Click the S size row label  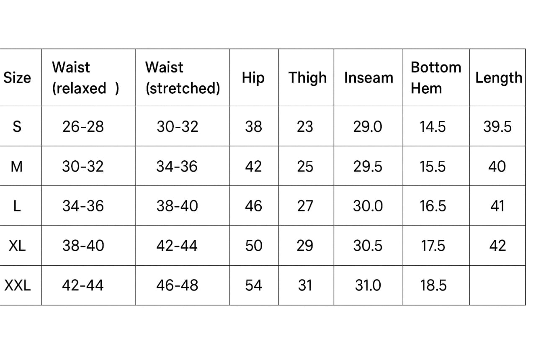pos(17,126)
